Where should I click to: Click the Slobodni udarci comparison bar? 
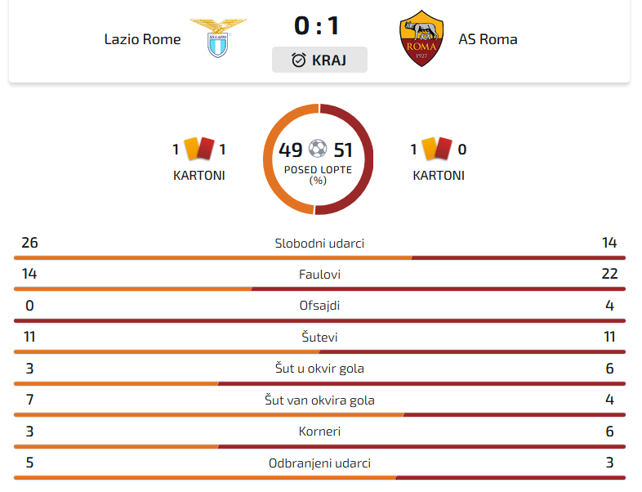point(319,257)
